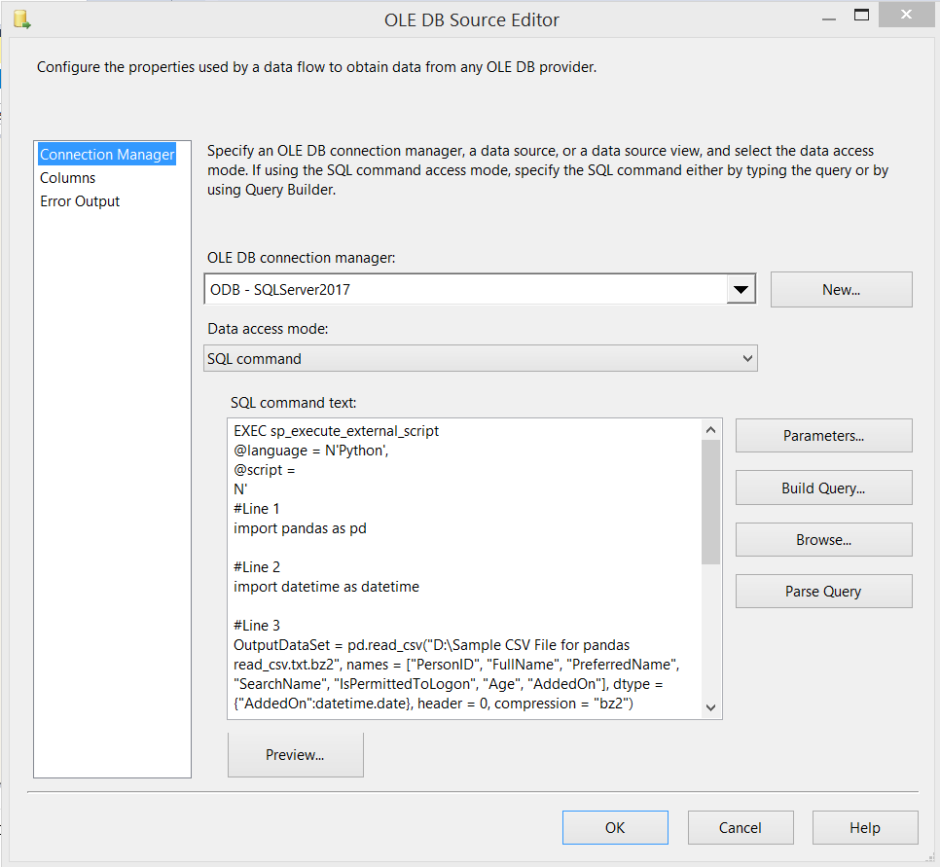This screenshot has height=867, width=940.
Task: Click the SQL command text scroll-down arrow
Action: coord(711,707)
